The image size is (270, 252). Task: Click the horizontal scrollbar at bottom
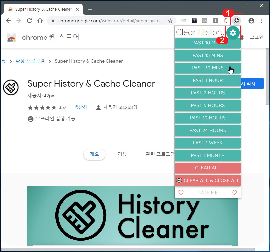128,249
